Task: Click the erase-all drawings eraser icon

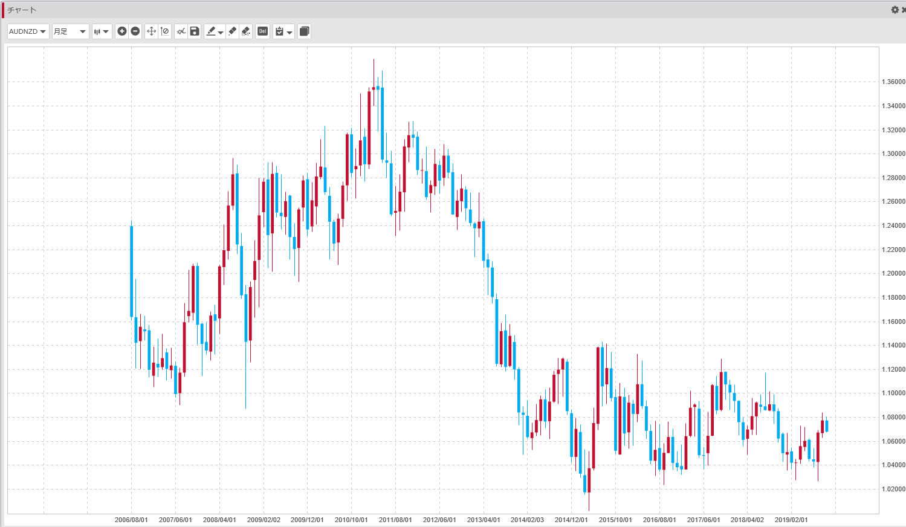Action: click(246, 31)
